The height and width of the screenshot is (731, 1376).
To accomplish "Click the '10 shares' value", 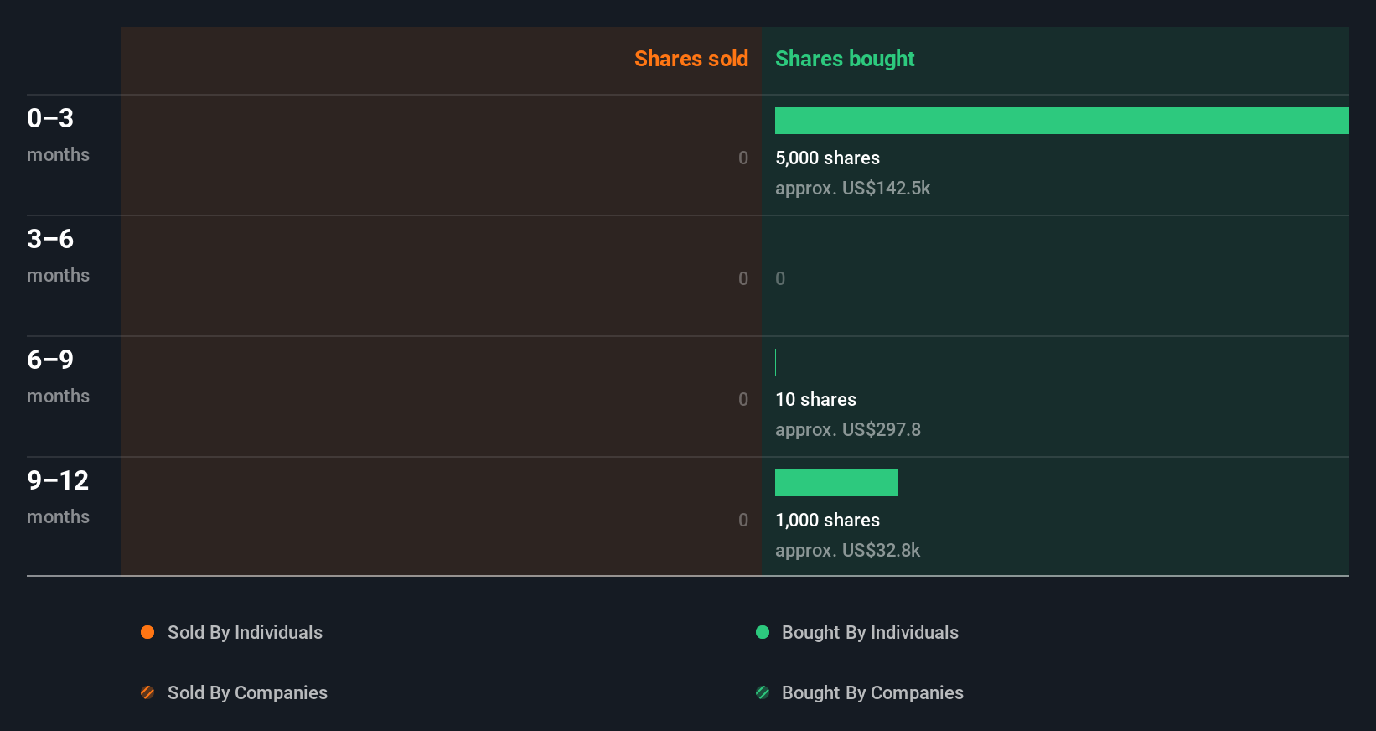I will click(x=815, y=399).
